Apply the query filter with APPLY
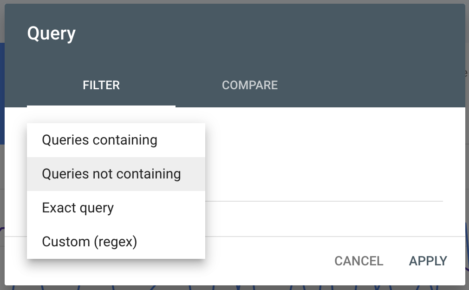 (428, 261)
